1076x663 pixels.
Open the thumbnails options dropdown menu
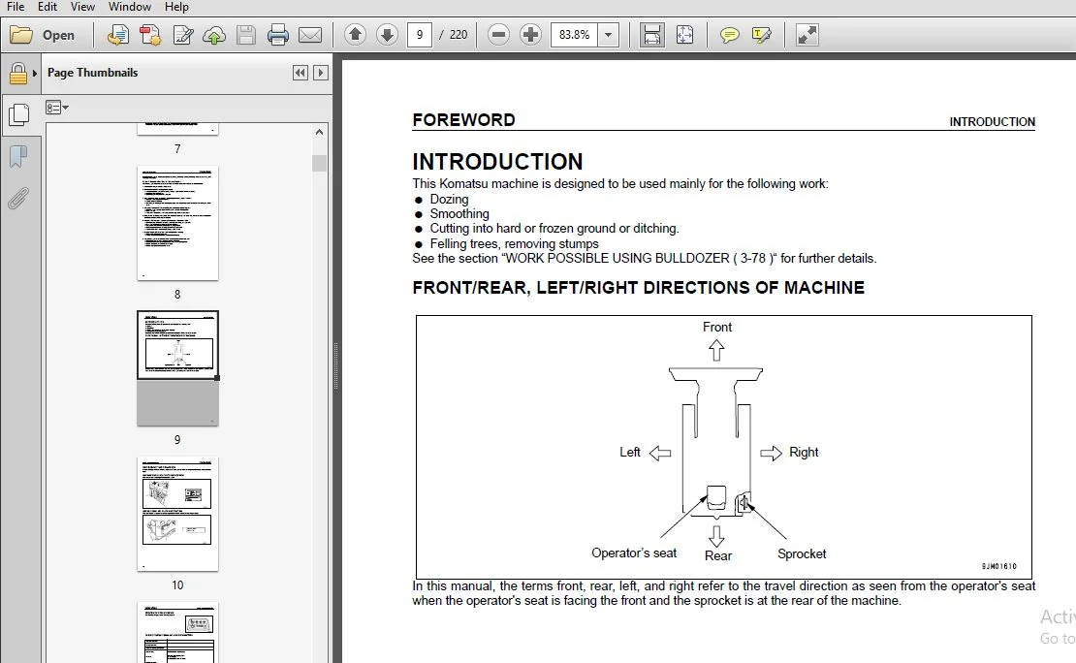point(57,108)
